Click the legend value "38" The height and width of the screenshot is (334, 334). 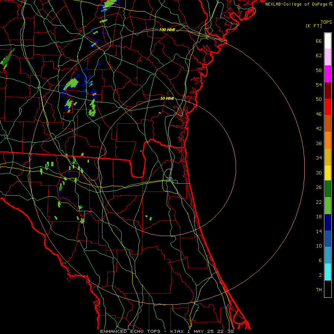(x=319, y=143)
